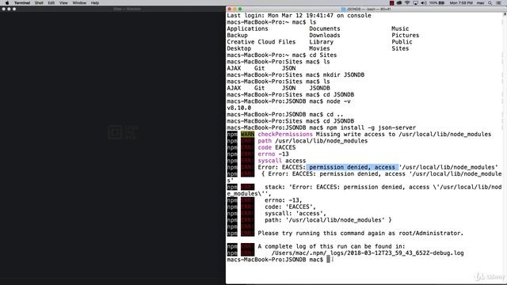The width and height of the screenshot is (507, 285).
Task: Click "code: 'EACCES'," stack line
Action: pyautogui.click(x=290, y=207)
